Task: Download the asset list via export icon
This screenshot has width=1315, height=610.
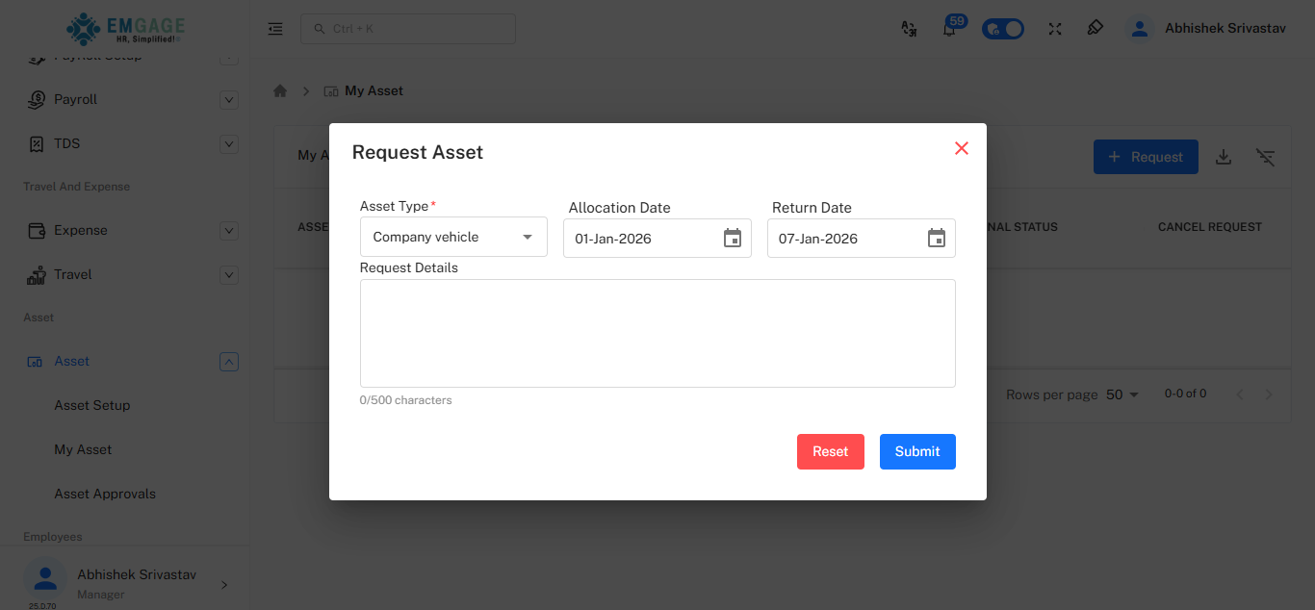Action: pyautogui.click(x=1224, y=156)
